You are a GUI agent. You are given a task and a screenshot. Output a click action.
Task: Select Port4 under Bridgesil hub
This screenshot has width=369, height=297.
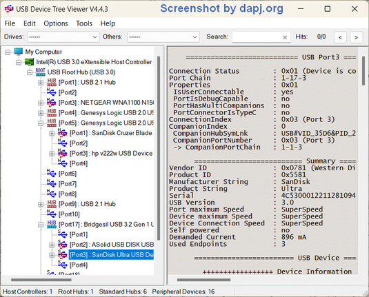[79, 265]
